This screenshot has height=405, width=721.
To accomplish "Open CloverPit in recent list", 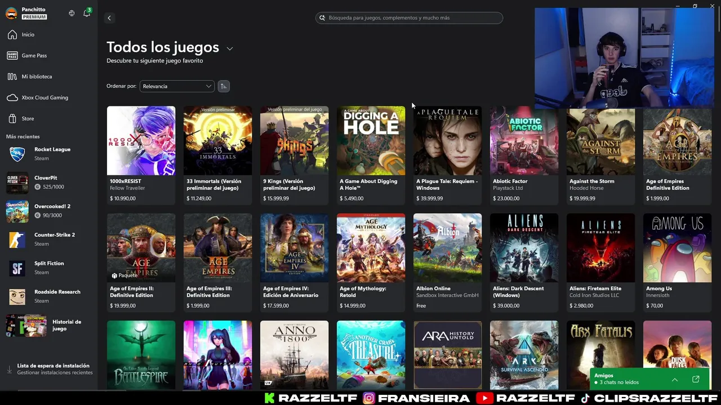I will pos(48,182).
